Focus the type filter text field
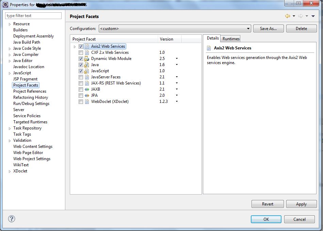323x231 pixels. (x=33, y=16)
